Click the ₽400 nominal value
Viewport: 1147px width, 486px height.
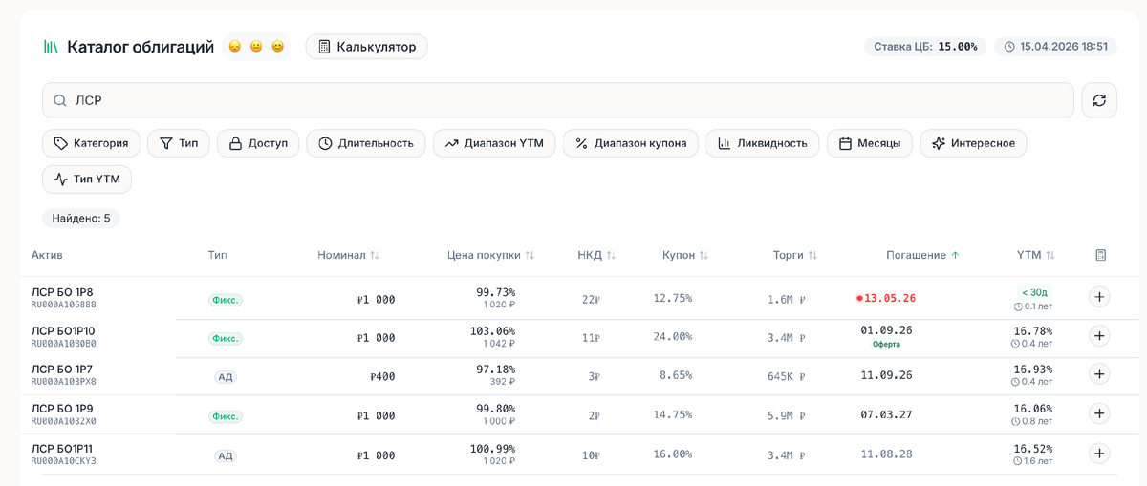coord(382,376)
